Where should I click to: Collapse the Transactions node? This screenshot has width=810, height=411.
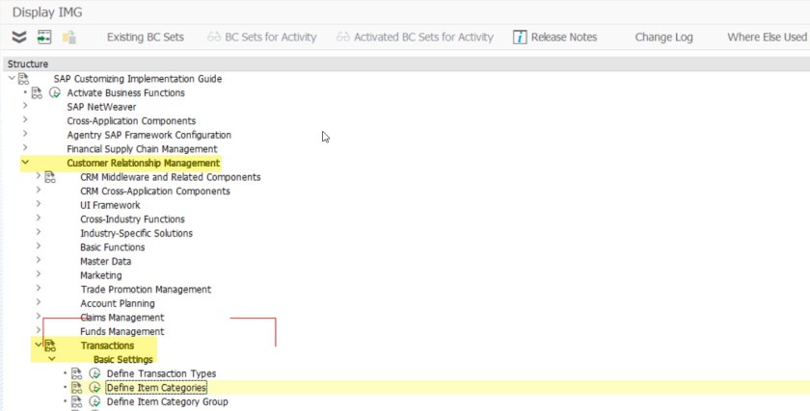(39, 345)
